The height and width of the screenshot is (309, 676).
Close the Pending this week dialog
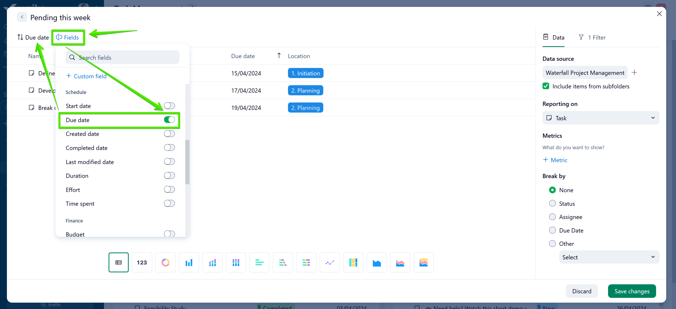click(659, 14)
